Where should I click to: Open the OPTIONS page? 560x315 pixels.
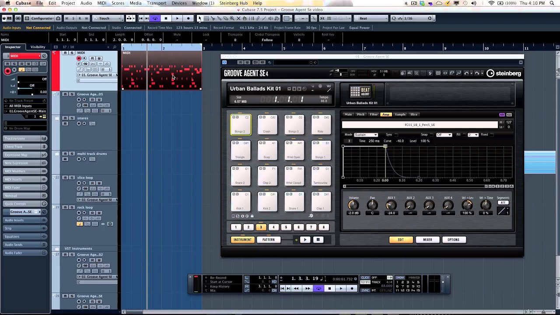[x=454, y=240]
